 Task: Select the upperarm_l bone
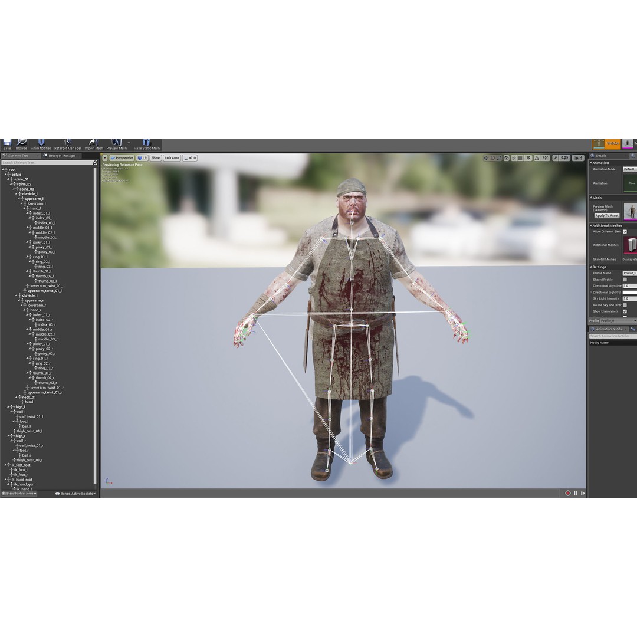pyautogui.click(x=34, y=199)
